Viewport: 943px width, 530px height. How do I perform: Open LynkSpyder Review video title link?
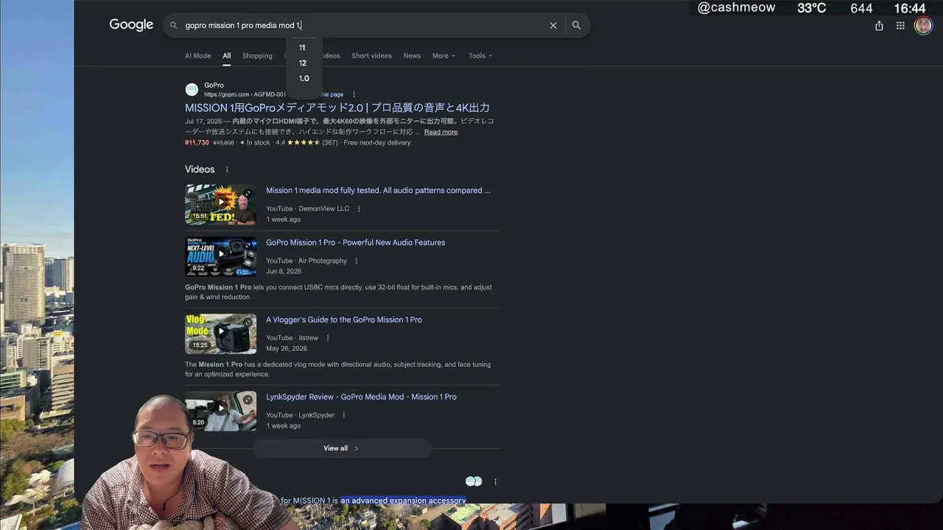[361, 397]
